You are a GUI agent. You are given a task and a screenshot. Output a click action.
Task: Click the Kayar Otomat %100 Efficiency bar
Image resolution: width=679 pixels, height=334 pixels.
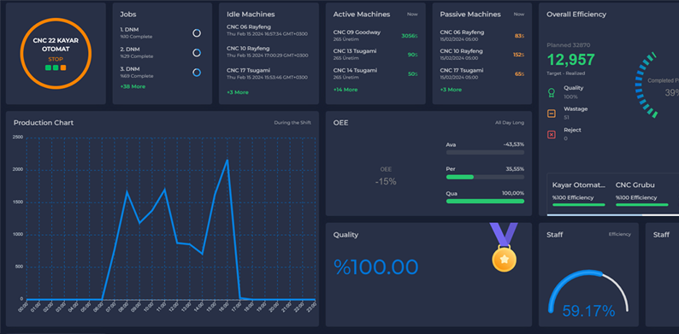(579, 205)
